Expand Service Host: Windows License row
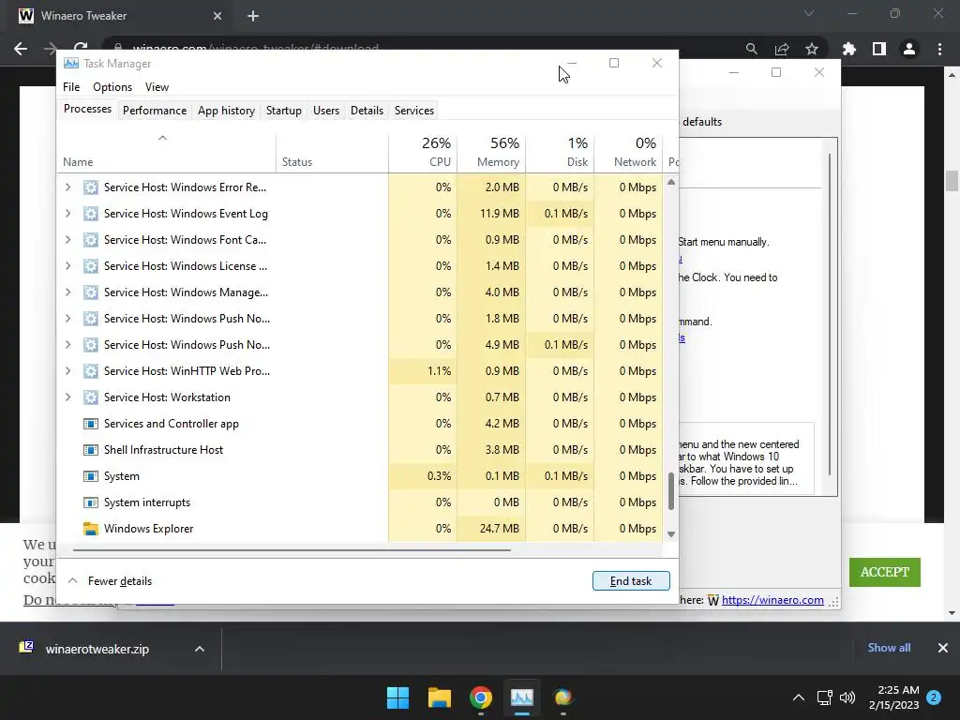This screenshot has width=960, height=720. (x=67, y=266)
